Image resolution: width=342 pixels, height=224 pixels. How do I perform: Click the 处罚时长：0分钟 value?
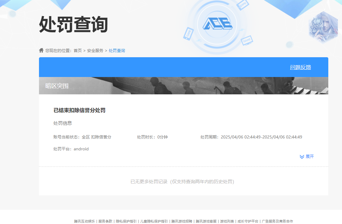[x=152, y=137]
